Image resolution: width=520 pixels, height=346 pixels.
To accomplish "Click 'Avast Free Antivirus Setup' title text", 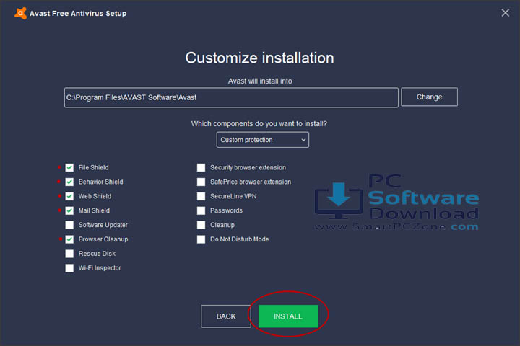I will click(x=78, y=14).
